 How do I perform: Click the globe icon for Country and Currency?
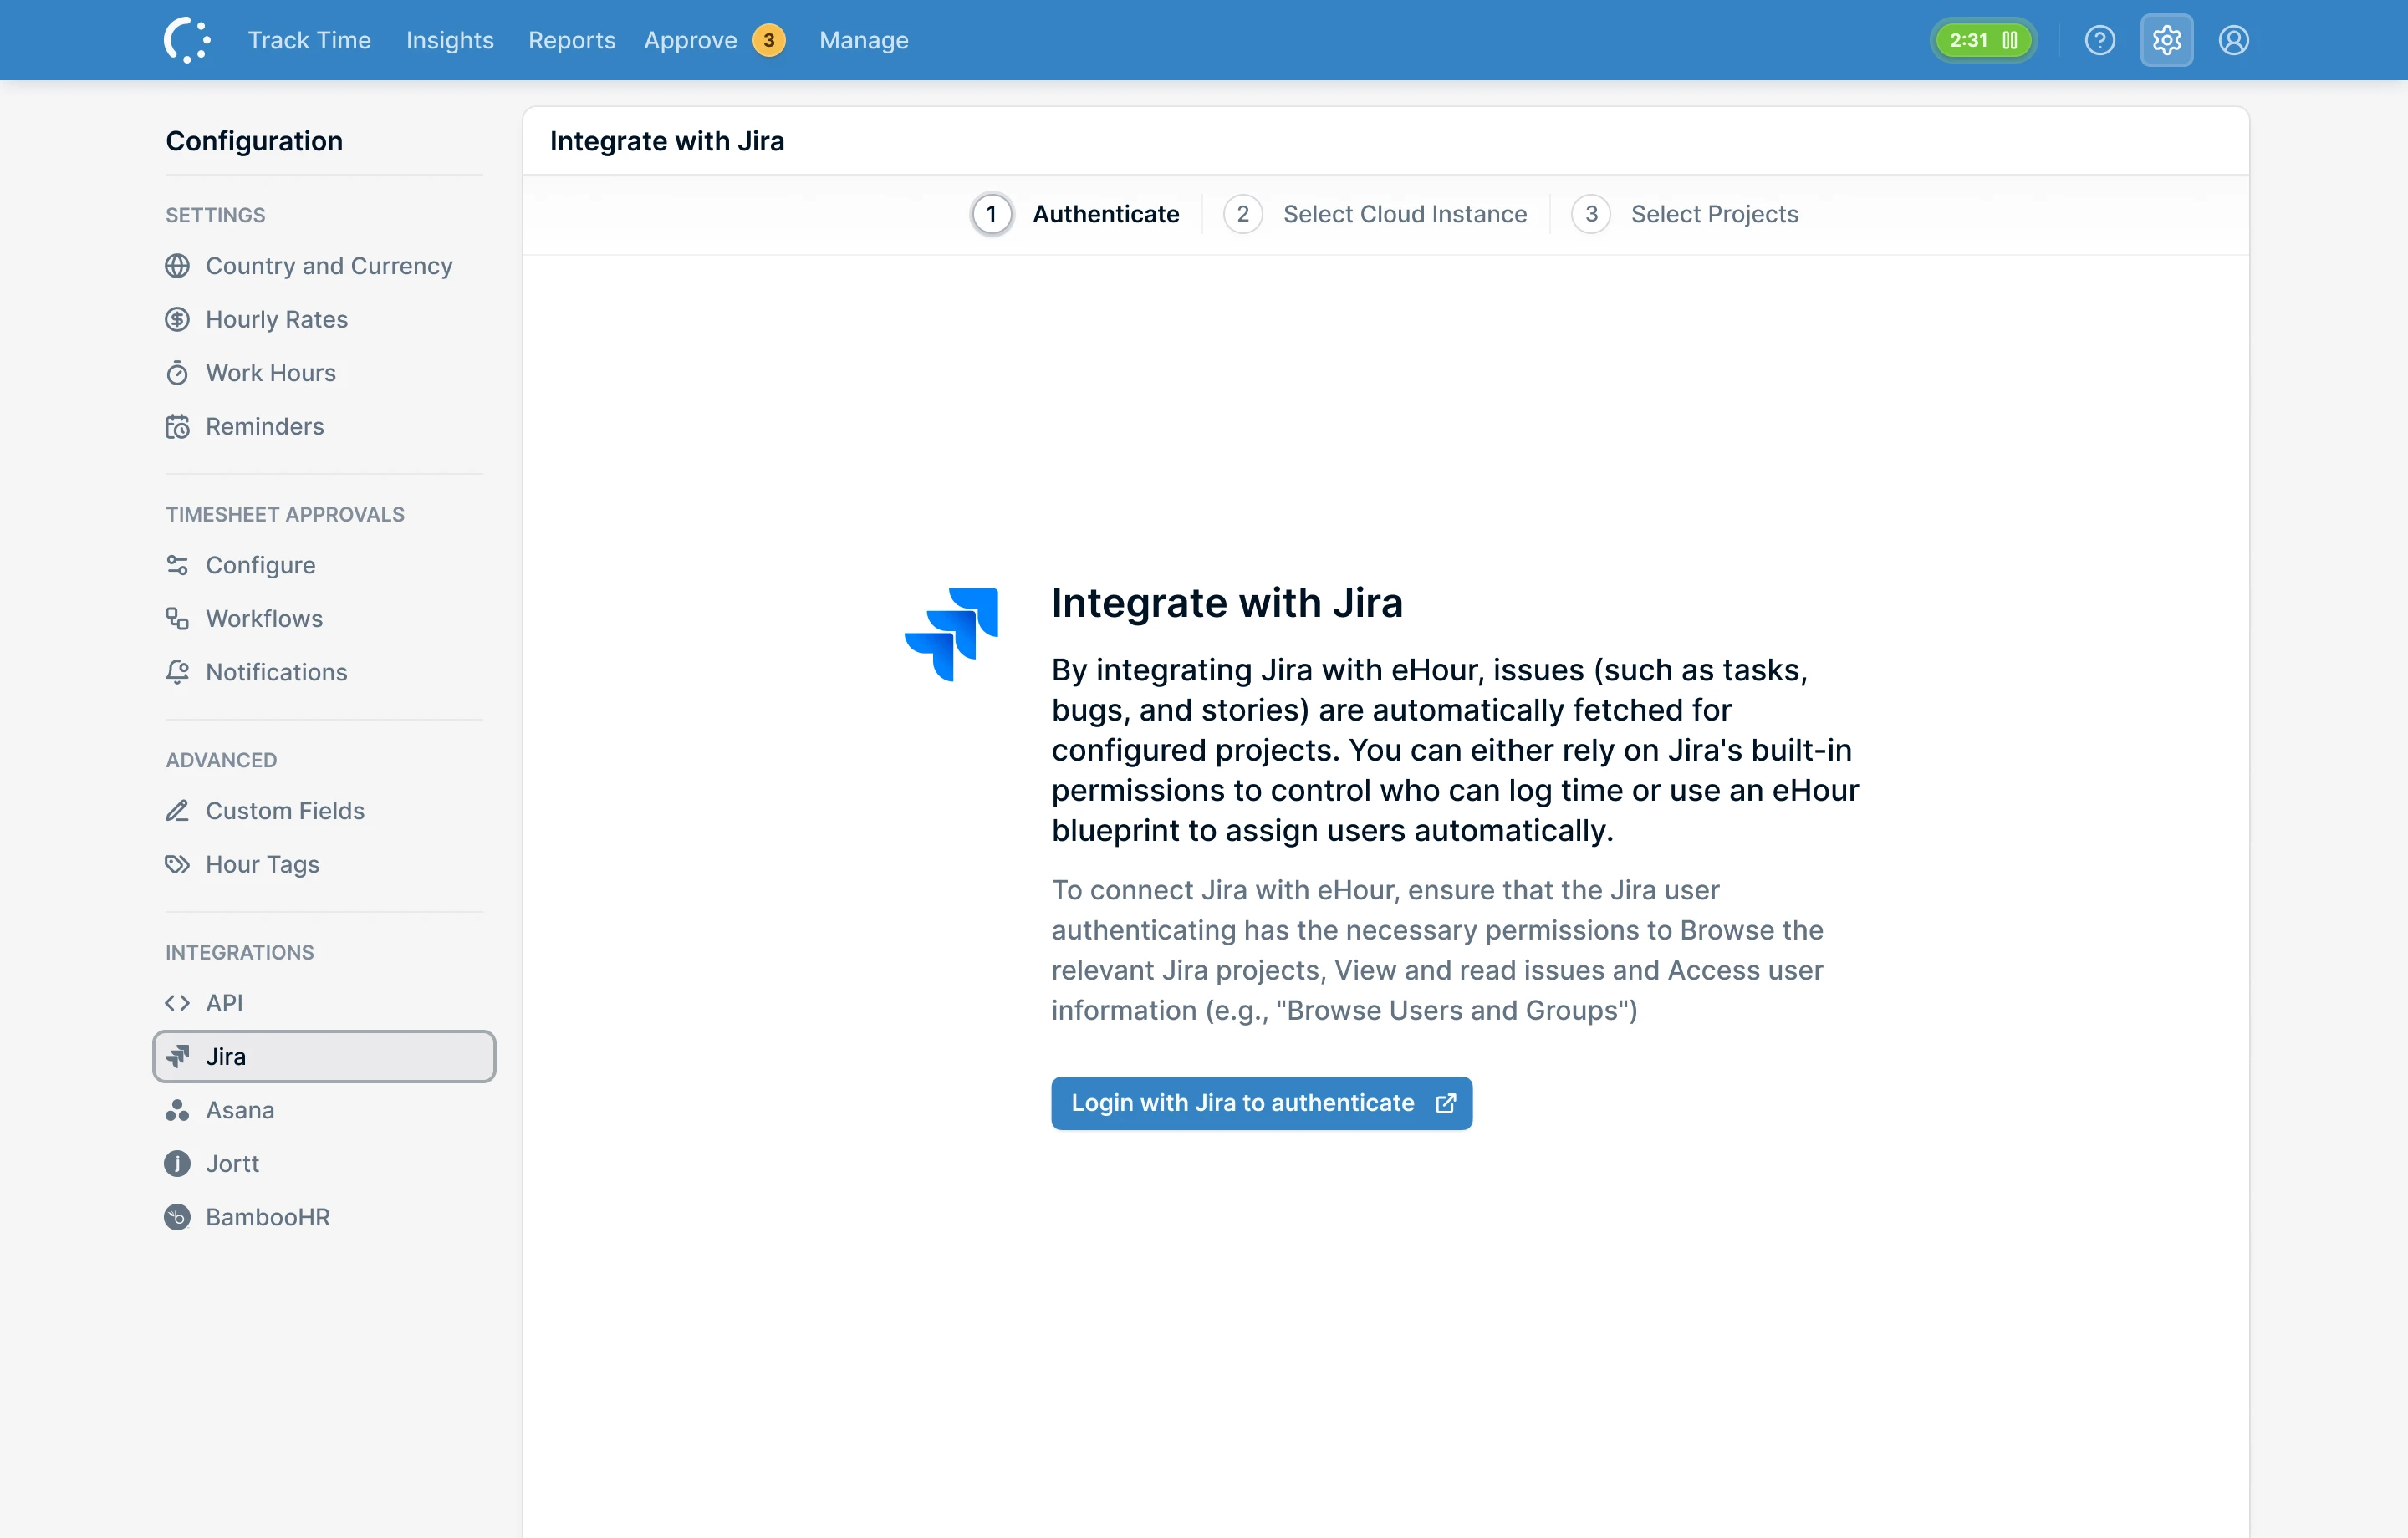click(177, 266)
